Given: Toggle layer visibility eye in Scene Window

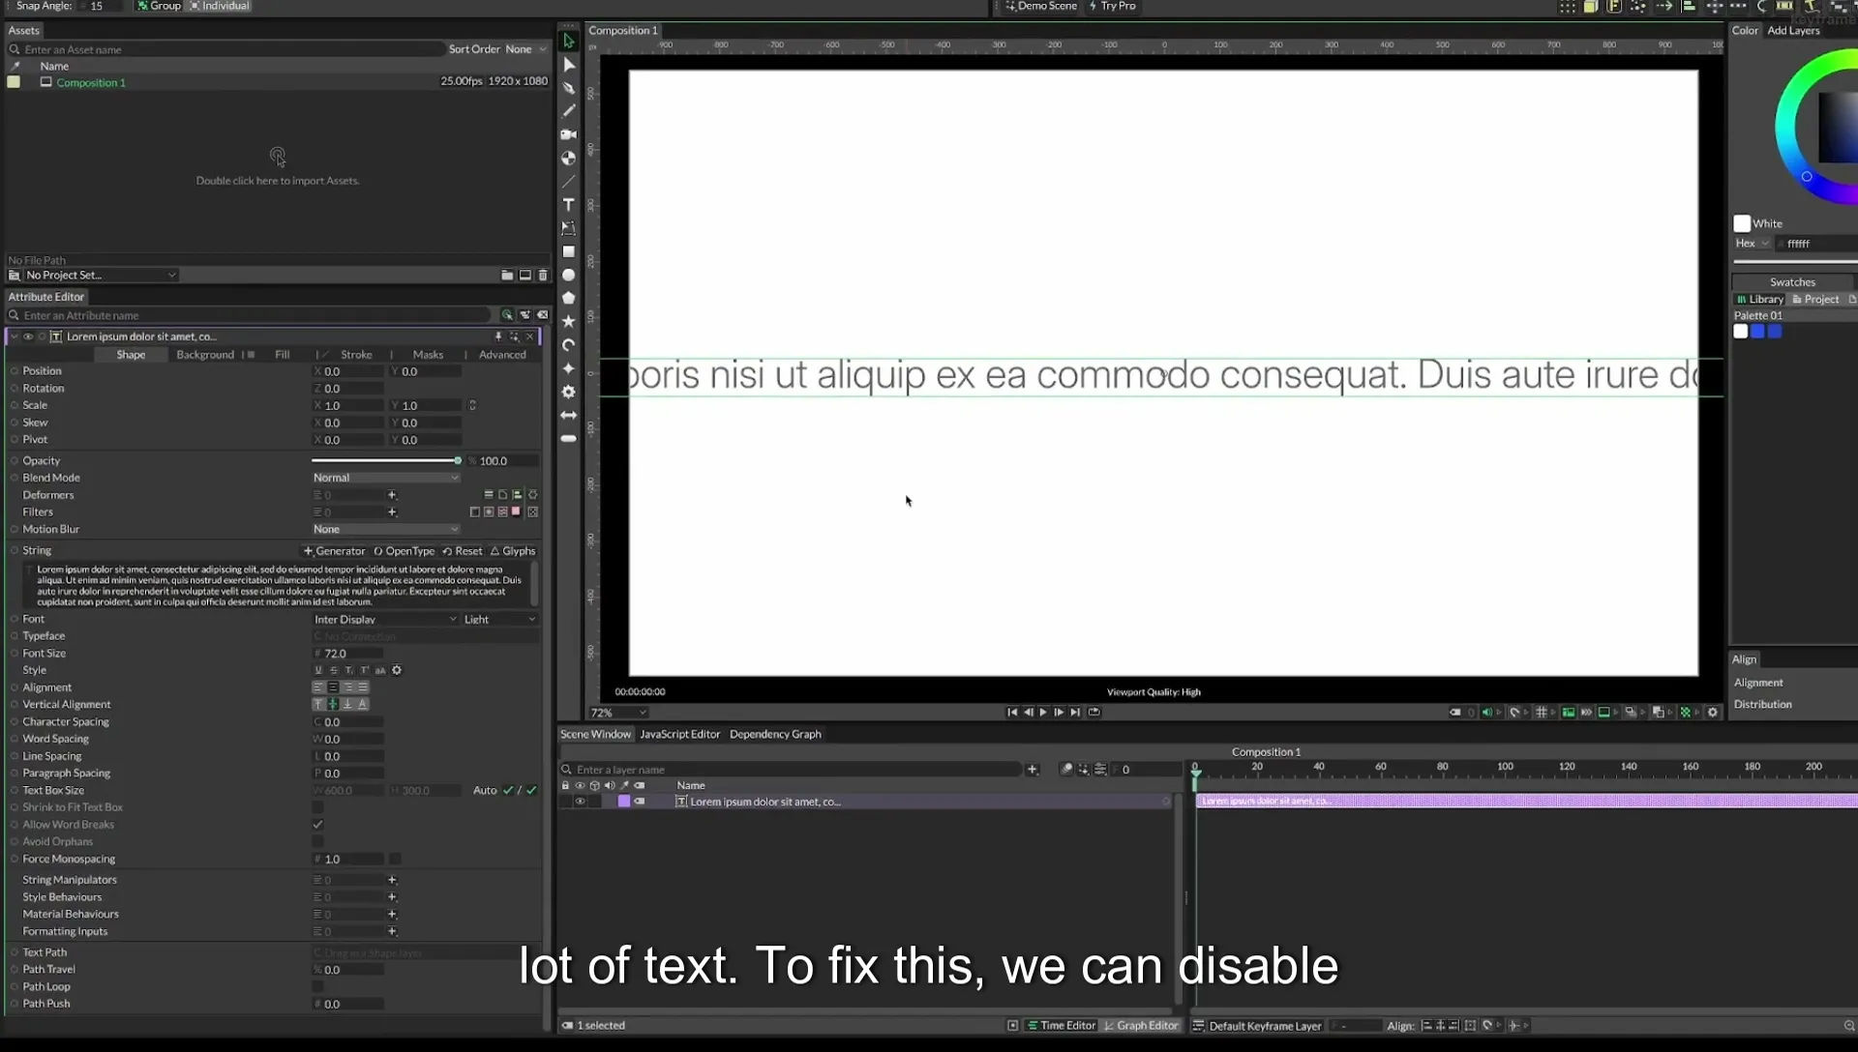Looking at the screenshot, I should (580, 802).
